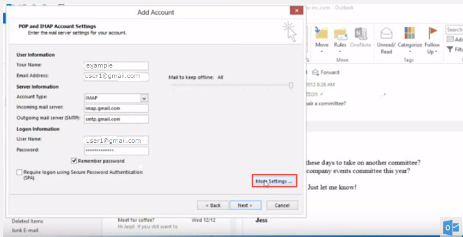Select the Password field
Viewport: 463px width, 237px height.
(x=117, y=151)
